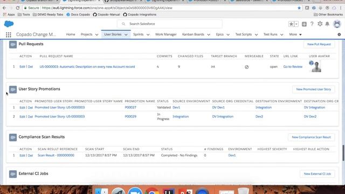The width and height of the screenshot is (345, 194).
Task: Click the page vertical scrollbar thumb
Action: coord(343,153)
